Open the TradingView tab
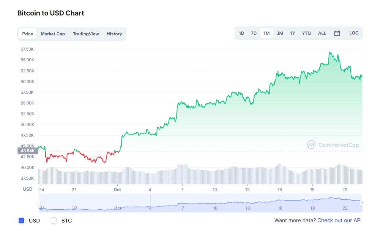The height and width of the screenshot is (235, 372). click(x=86, y=34)
